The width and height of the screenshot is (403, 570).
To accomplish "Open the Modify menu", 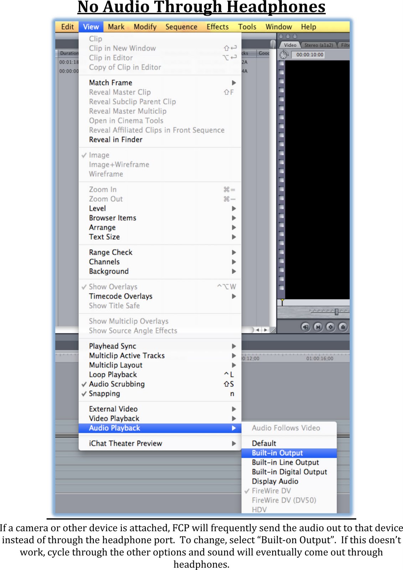I will pyautogui.click(x=145, y=27).
